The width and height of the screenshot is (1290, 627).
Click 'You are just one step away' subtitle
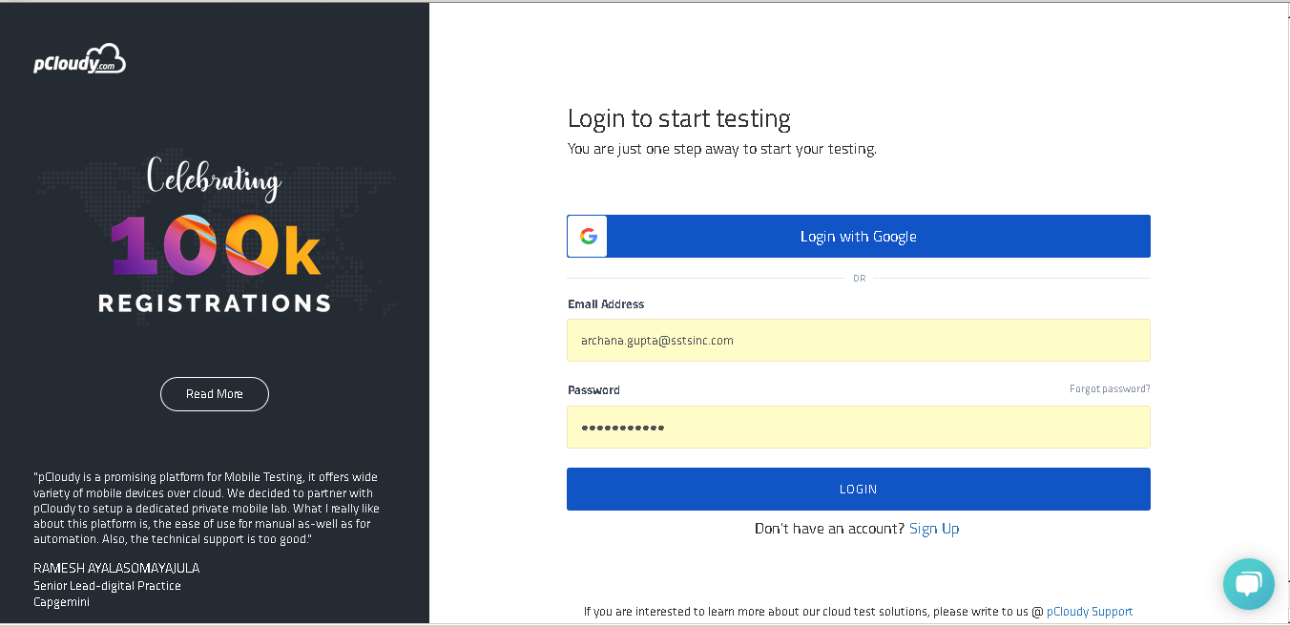(722, 149)
